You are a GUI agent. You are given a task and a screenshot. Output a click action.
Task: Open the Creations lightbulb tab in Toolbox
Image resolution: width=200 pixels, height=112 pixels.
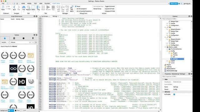(x=33, y=38)
